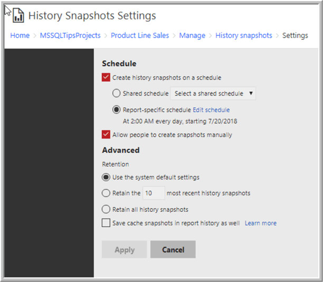
Task: Click the schedule text At 2:00 AM every day
Action: click(x=180, y=121)
